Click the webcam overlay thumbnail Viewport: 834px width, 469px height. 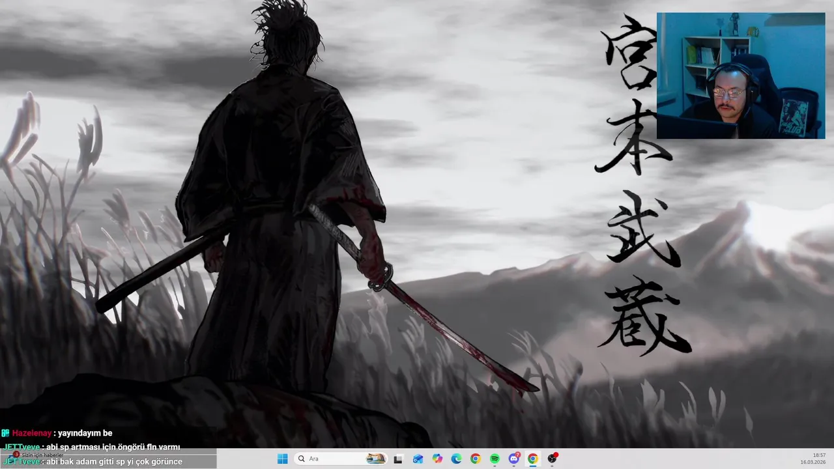click(x=741, y=76)
